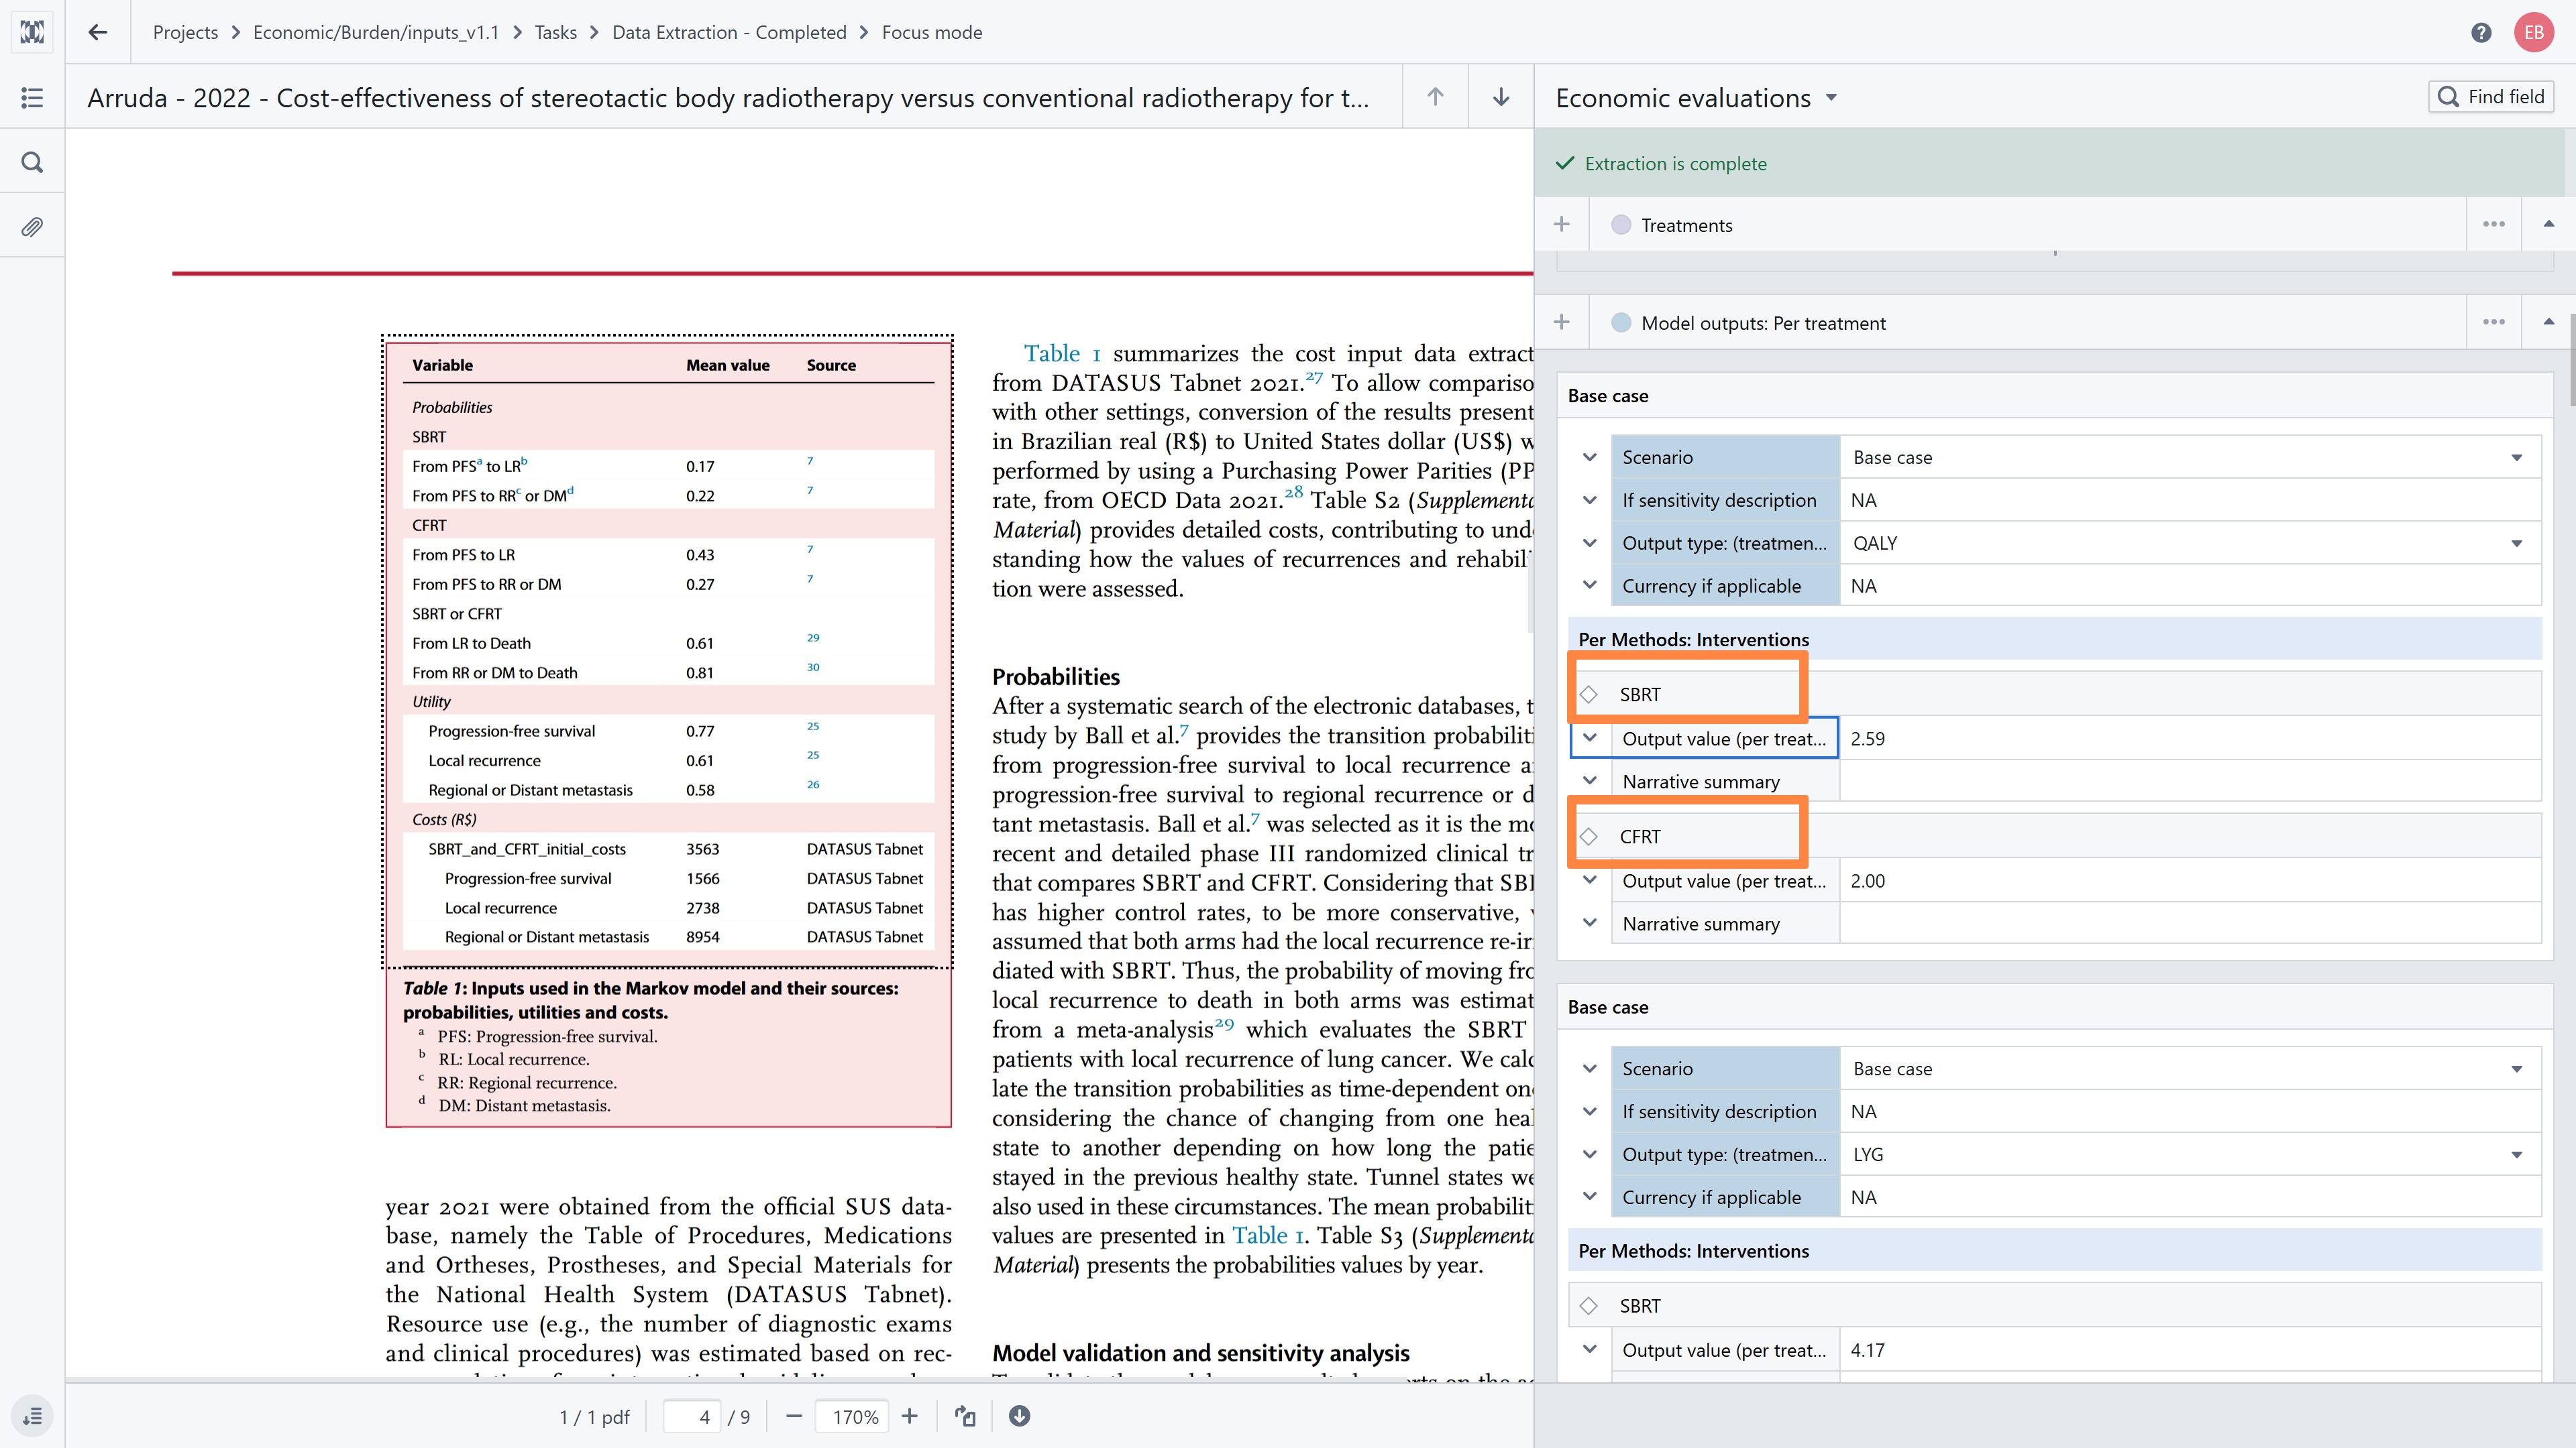Click Focus mode breadcrumb

pos(932,32)
